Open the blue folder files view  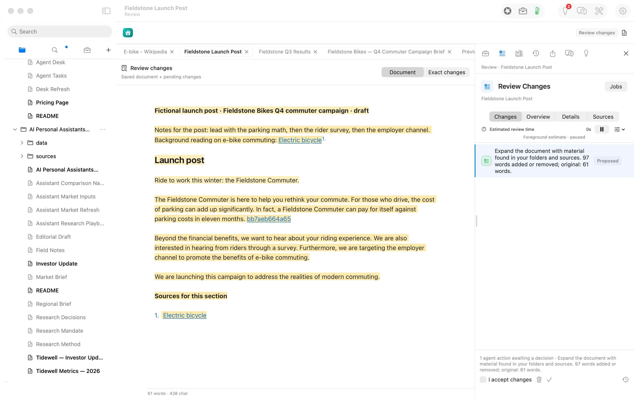point(22,50)
